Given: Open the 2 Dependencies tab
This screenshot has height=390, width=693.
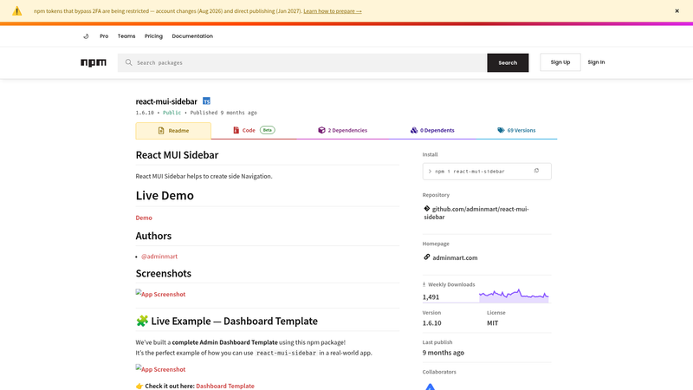Looking at the screenshot, I should click(x=342, y=131).
